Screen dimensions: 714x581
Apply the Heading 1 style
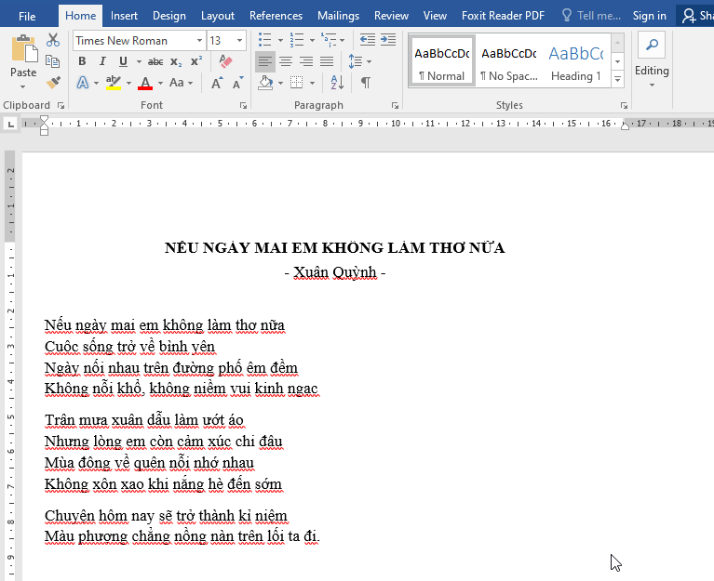pos(575,61)
